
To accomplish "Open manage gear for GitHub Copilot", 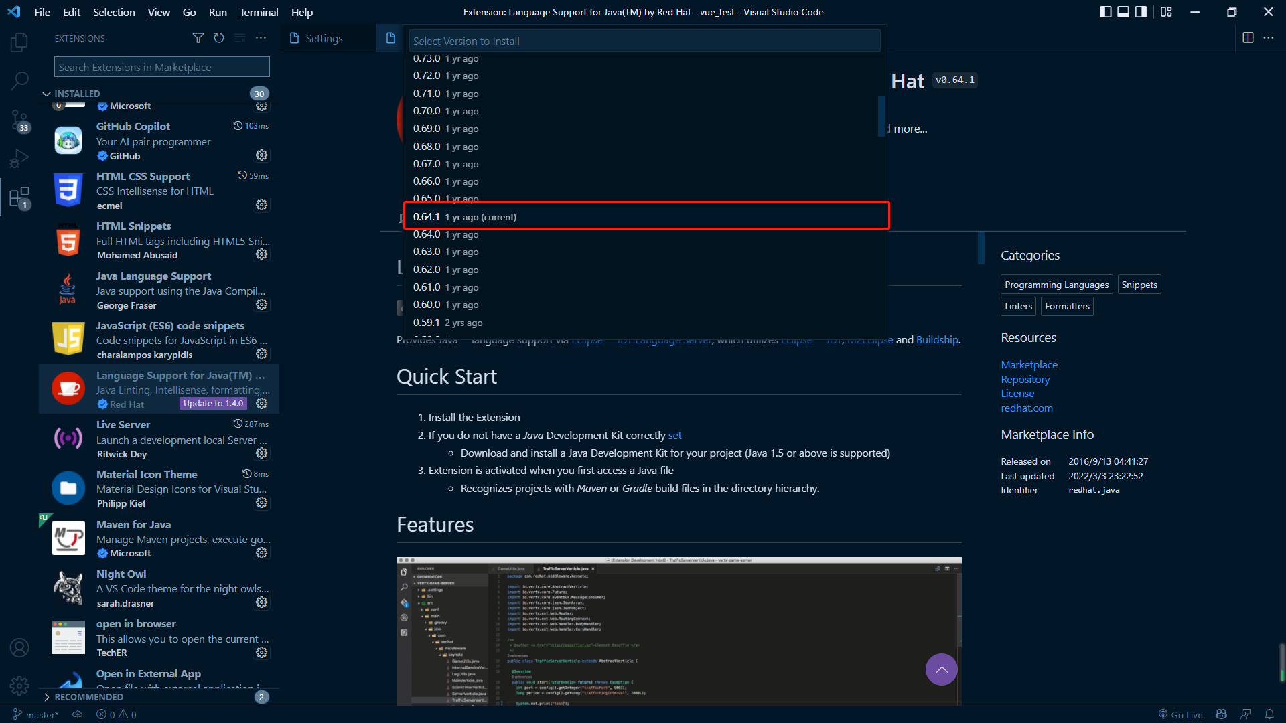I will point(262,155).
